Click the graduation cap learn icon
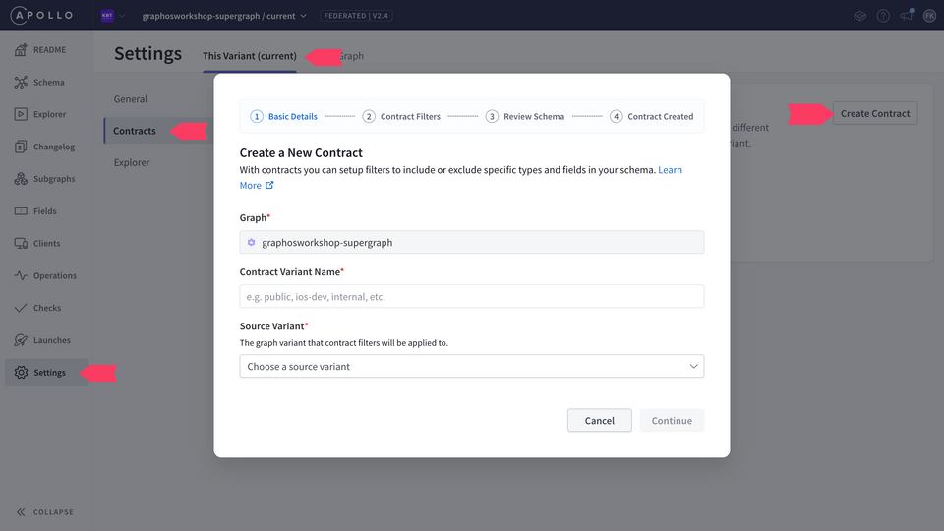The image size is (944, 531). (859, 16)
